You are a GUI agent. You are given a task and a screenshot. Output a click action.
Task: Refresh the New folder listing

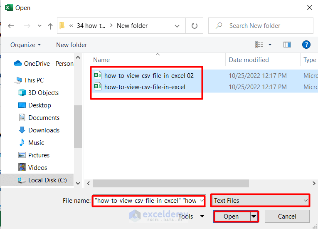click(194, 26)
